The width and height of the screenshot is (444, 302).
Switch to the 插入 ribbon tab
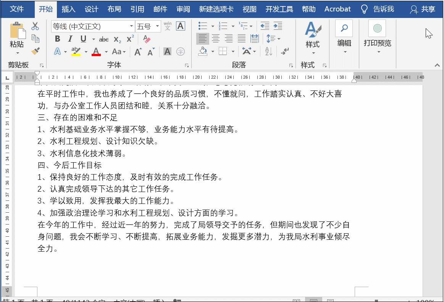click(x=68, y=9)
